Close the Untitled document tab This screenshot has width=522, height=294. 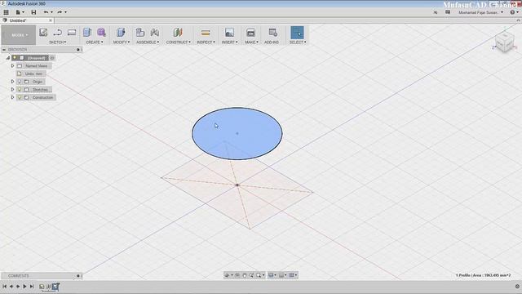pyautogui.click(x=51, y=20)
